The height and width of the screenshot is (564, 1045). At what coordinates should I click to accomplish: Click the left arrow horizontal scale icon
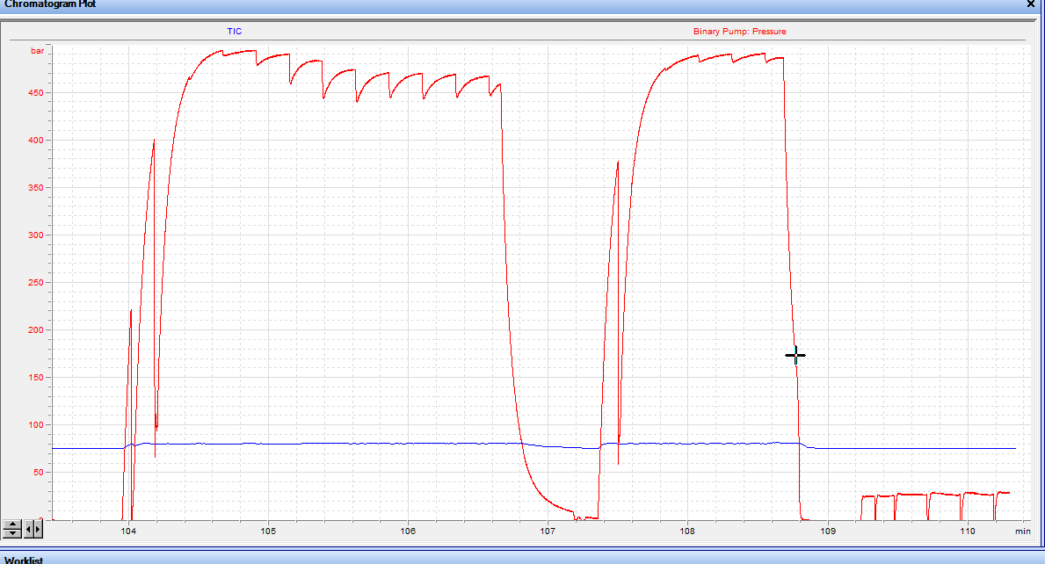click(29, 529)
